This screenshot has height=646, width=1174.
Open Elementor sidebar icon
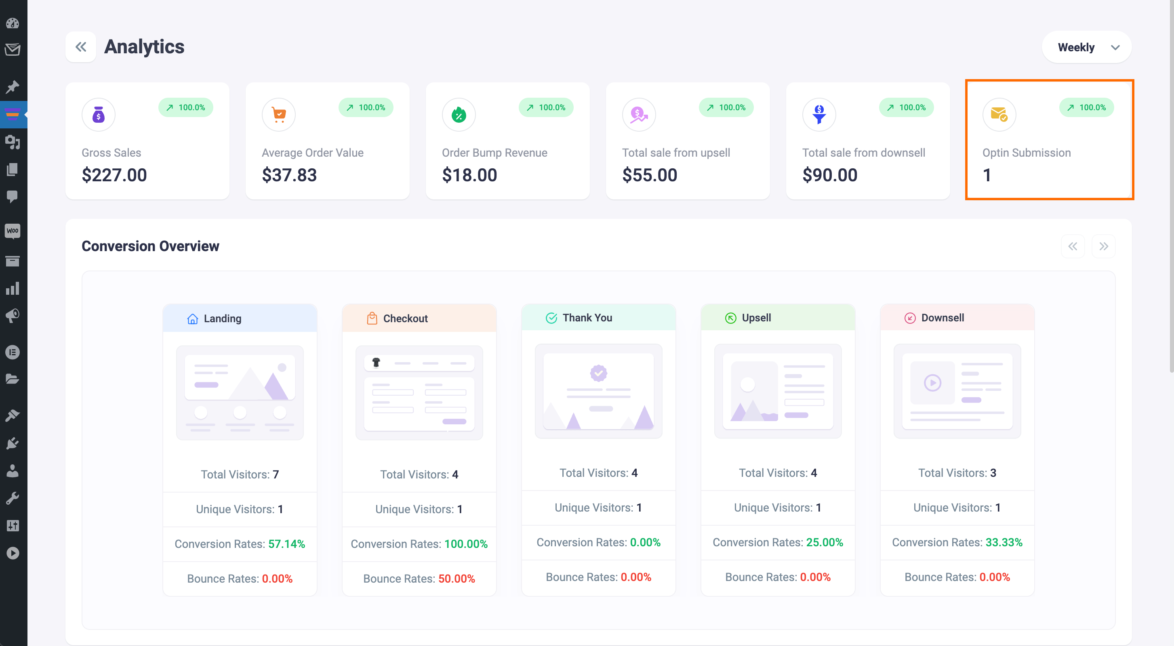click(13, 352)
